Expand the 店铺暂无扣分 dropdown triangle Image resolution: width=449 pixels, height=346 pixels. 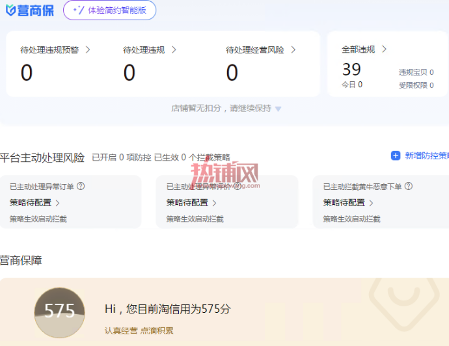pos(278,109)
